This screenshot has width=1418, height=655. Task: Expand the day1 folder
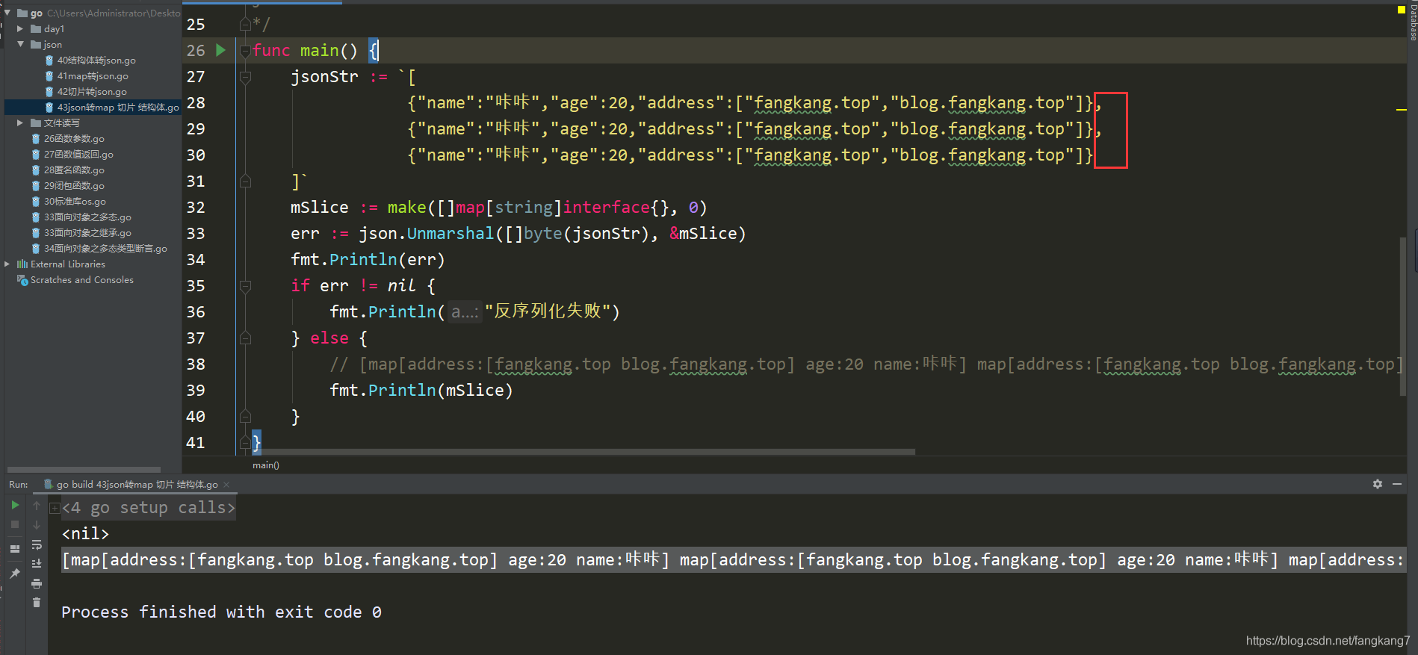click(20, 28)
